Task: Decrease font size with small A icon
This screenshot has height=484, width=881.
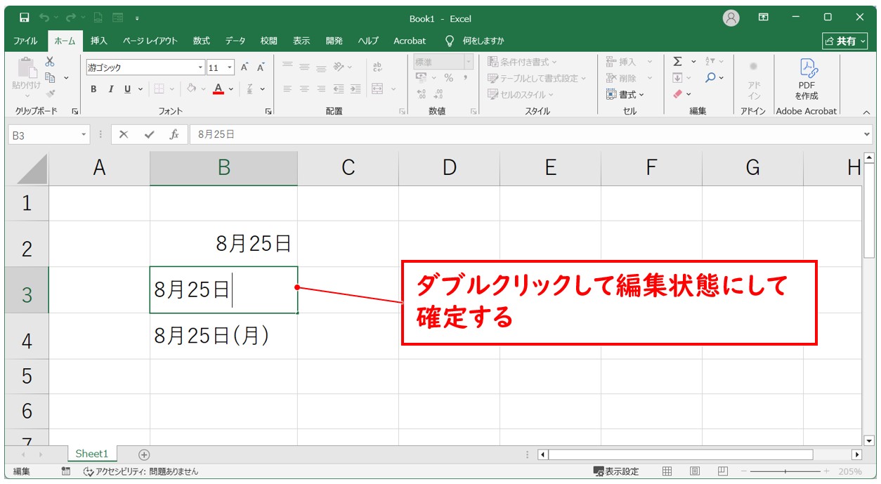Action: (x=261, y=67)
